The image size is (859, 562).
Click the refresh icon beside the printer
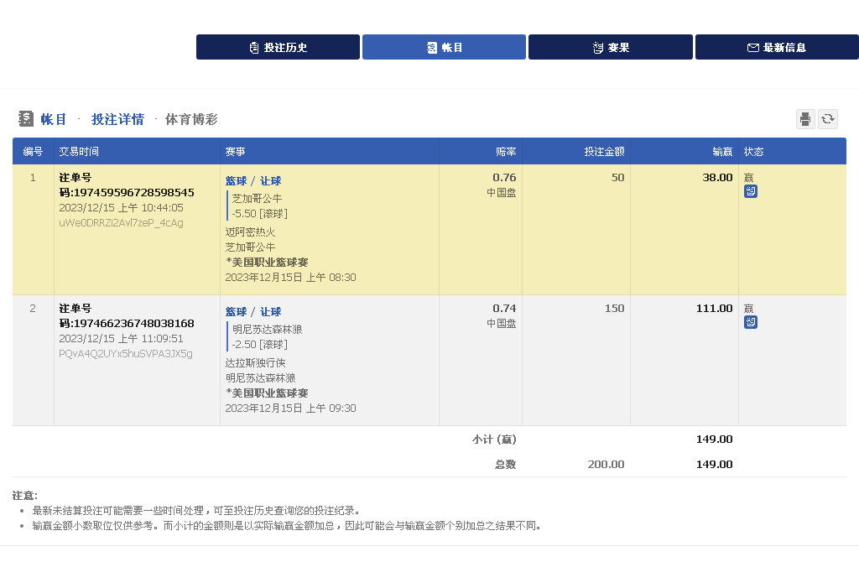(828, 119)
